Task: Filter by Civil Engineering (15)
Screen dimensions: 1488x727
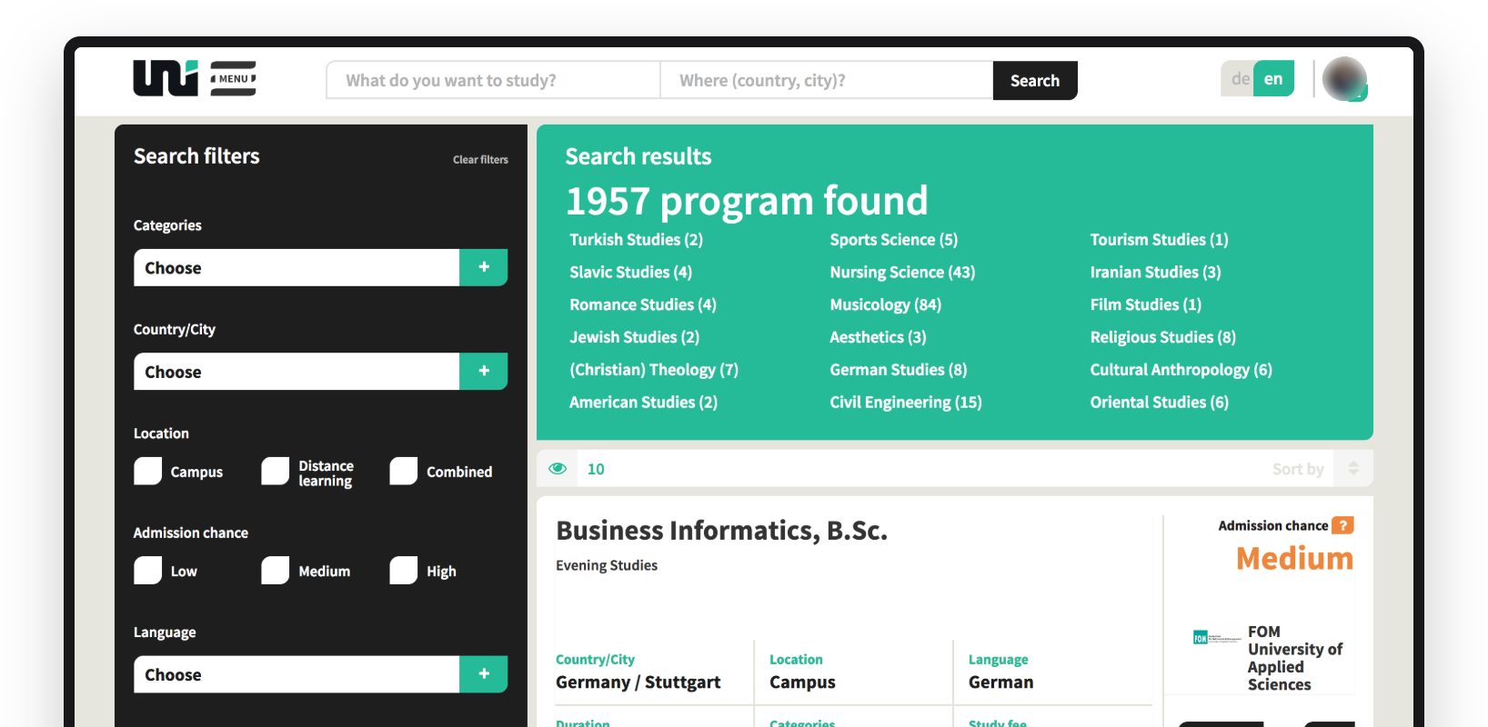Action: (905, 402)
